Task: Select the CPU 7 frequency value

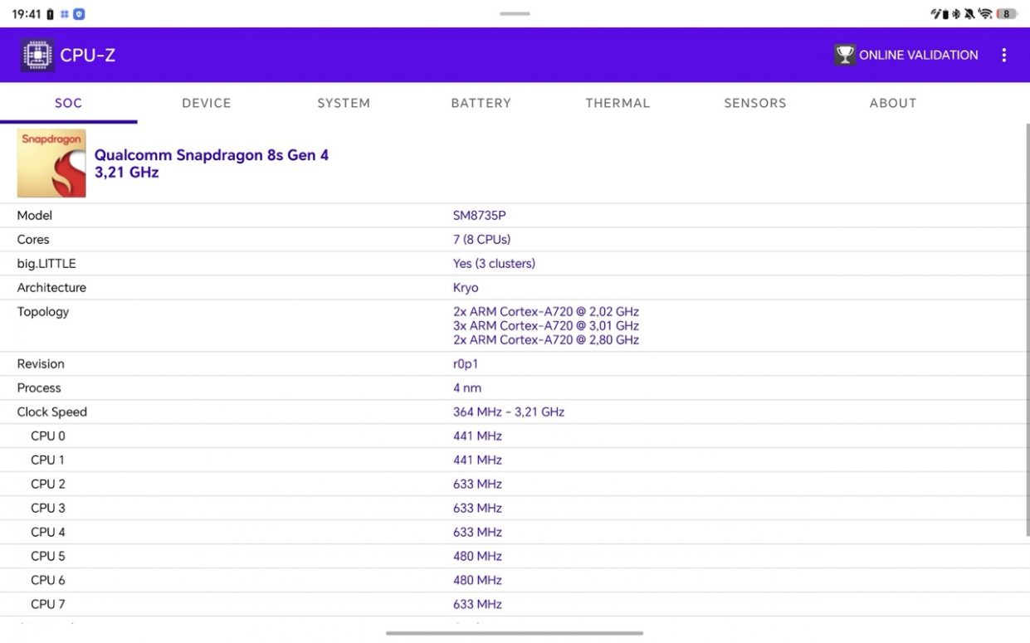Action: coord(478,605)
